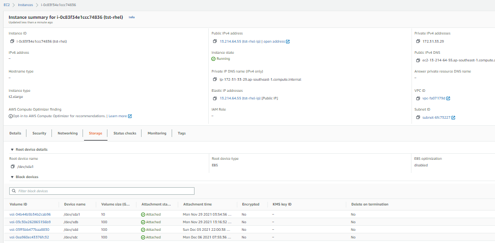Image resolution: width=495 pixels, height=243 pixels.
Task: Collapse the Root device details section
Action: (x=12, y=150)
